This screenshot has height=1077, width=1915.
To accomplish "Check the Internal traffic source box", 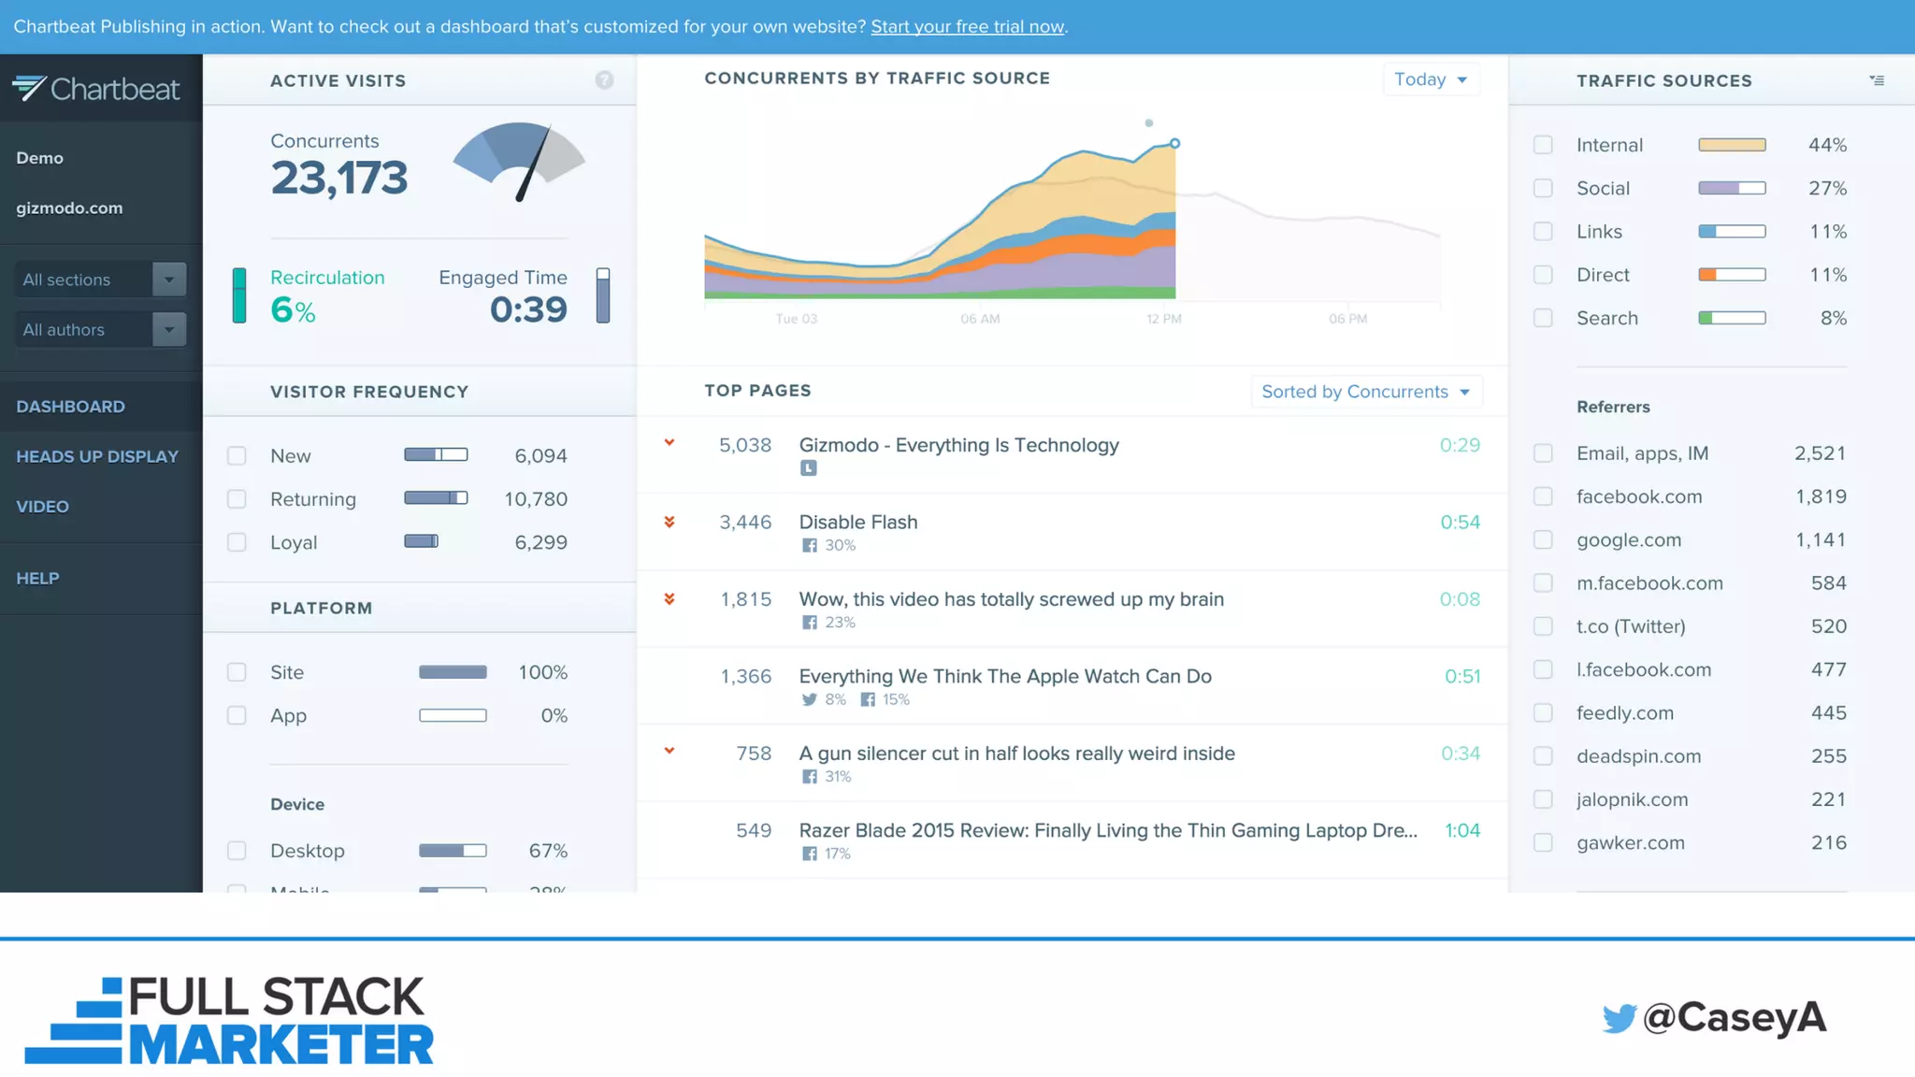I will pos(1543,145).
